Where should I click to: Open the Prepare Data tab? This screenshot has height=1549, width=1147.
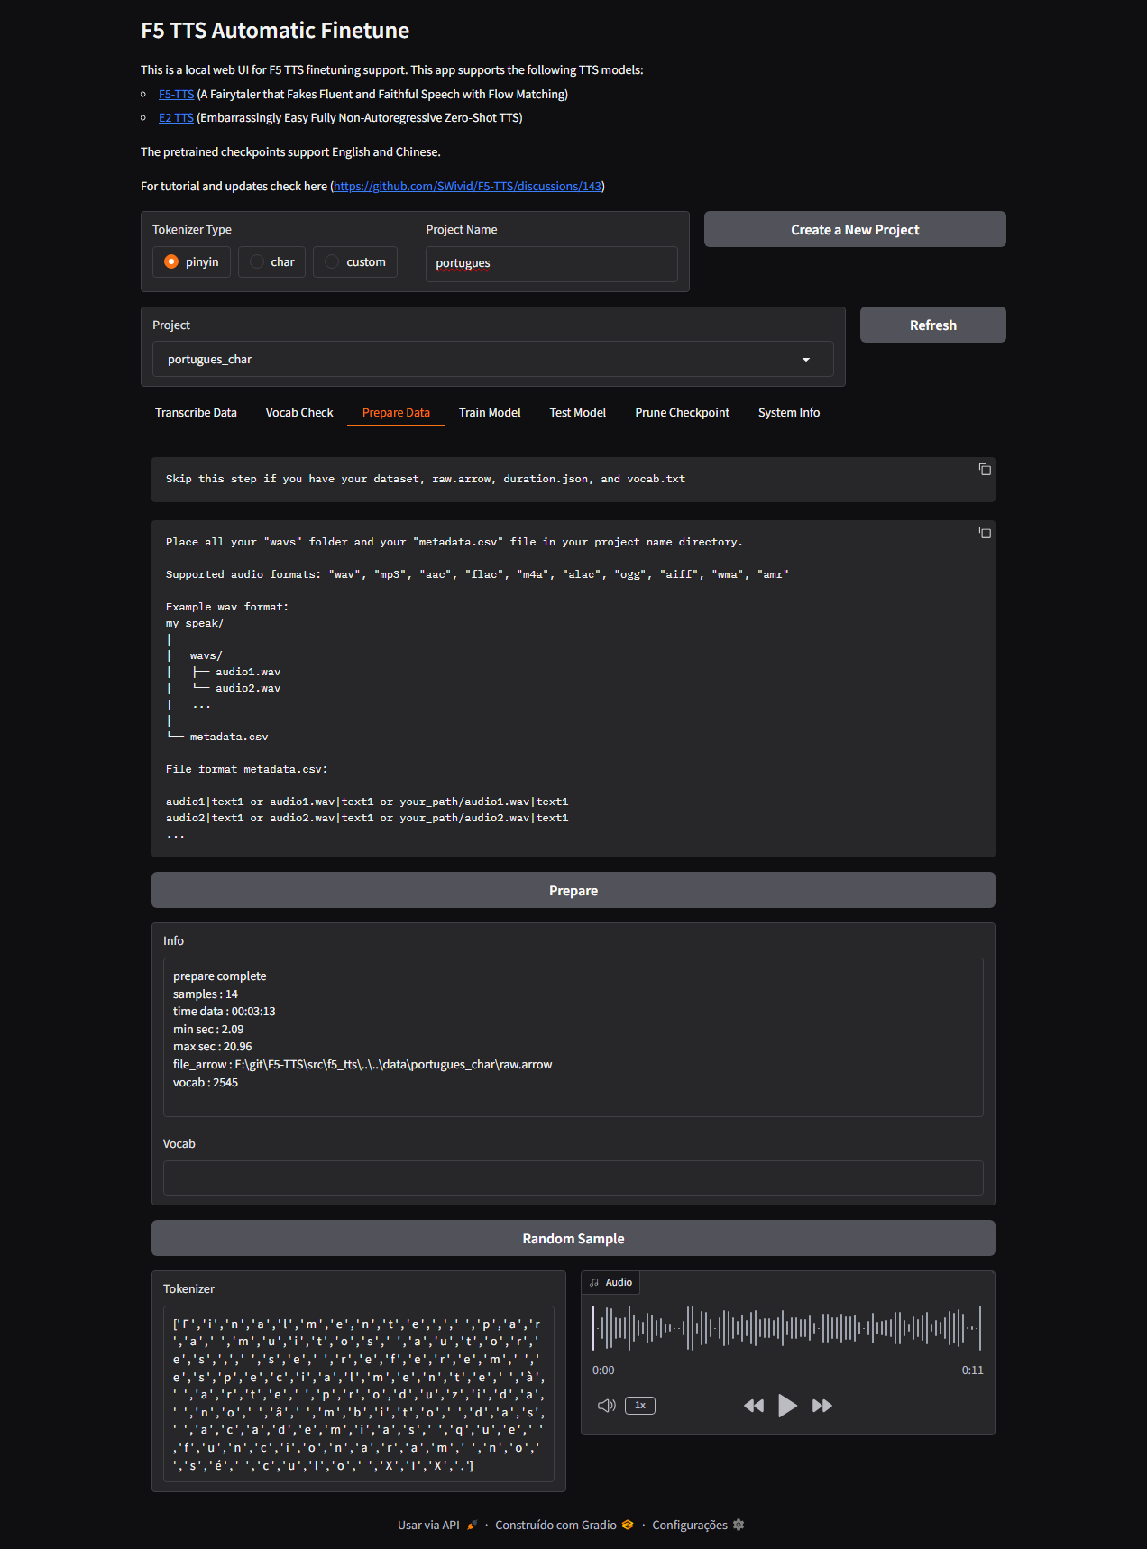pyautogui.click(x=396, y=412)
